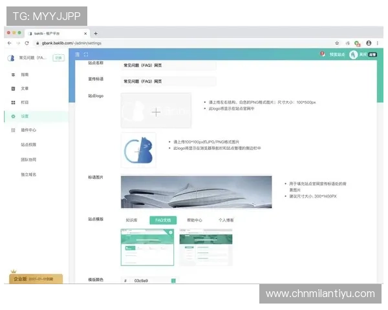Click the address bar lock icon
Viewport: 388px width, 310px height.
[x=38, y=43]
